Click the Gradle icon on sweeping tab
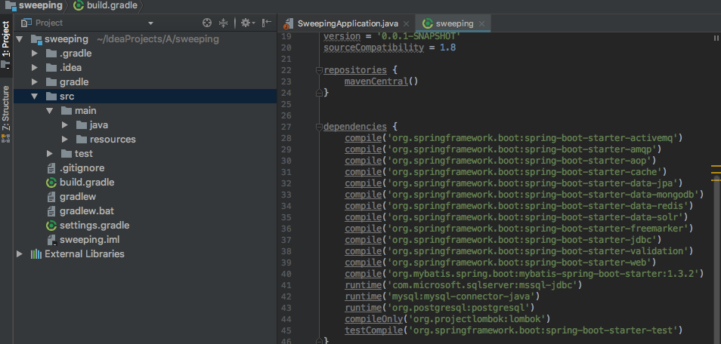 coord(428,23)
